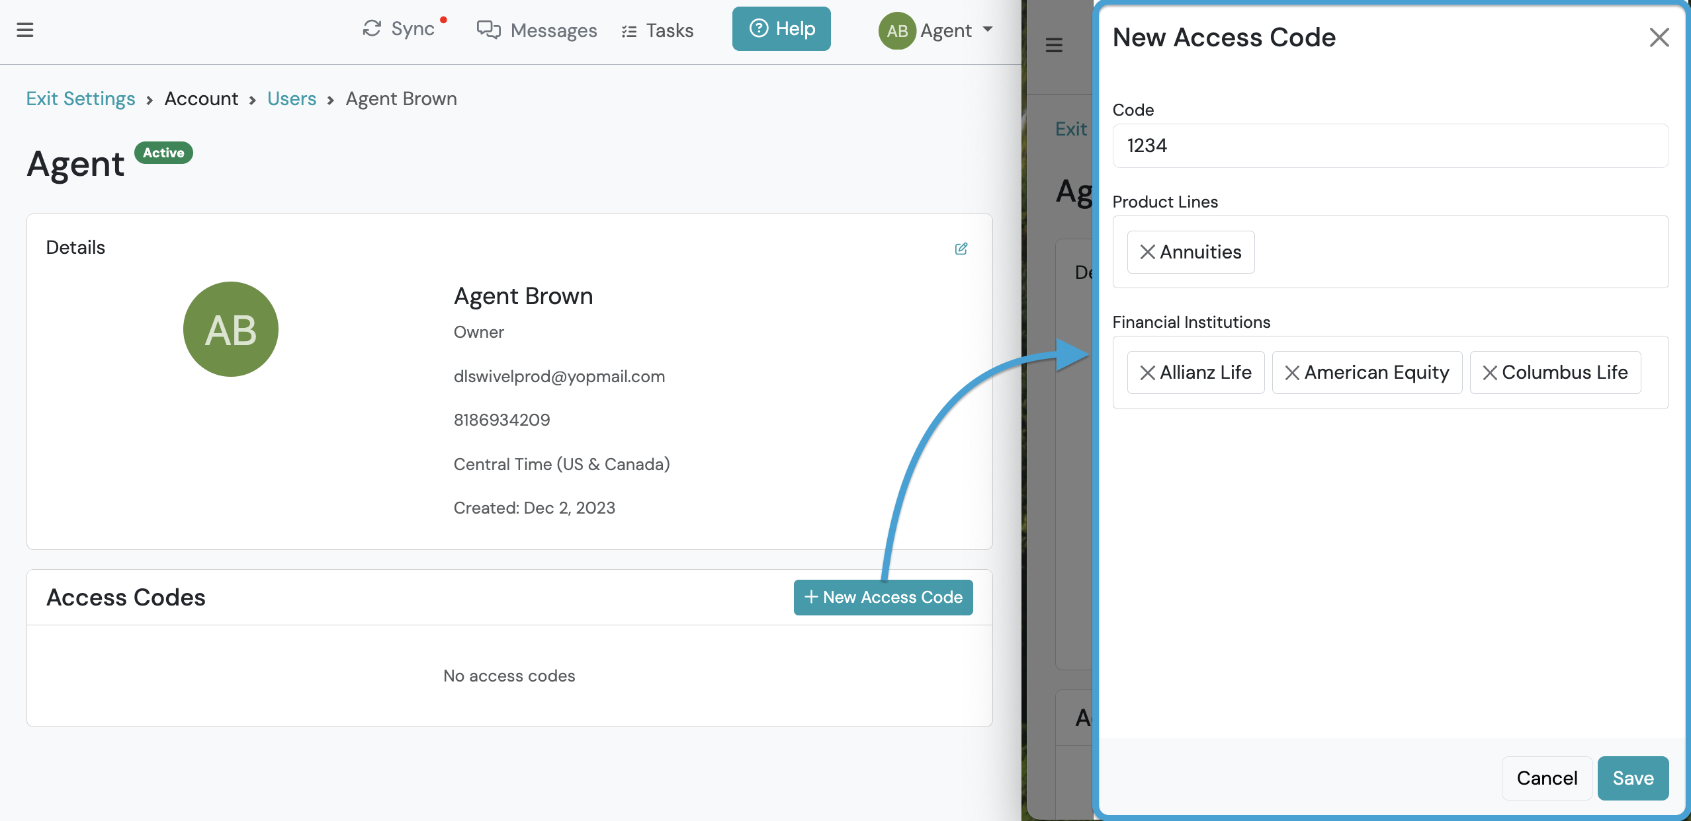Click the Details section label
Screen dimensions: 1691x821
(75, 247)
